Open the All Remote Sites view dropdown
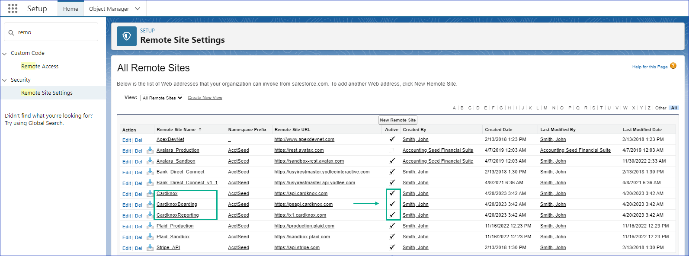 coord(162,98)
